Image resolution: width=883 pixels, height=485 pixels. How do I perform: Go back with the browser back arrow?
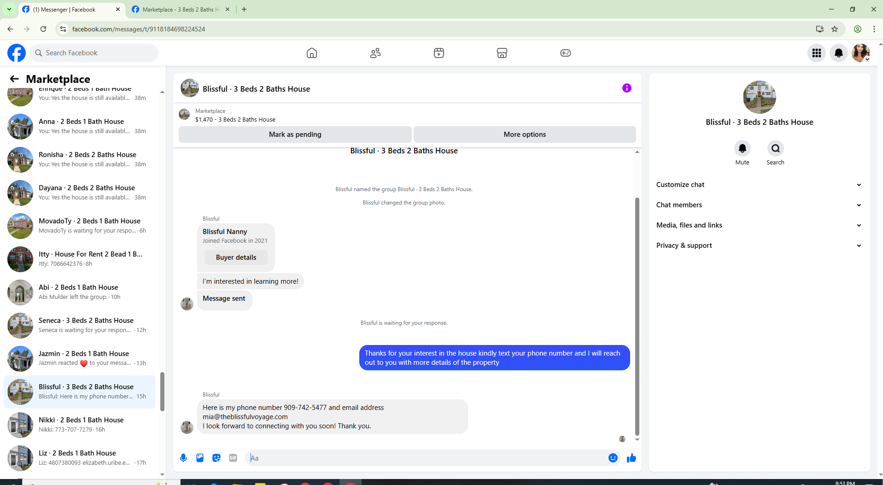tap(10, 29)
